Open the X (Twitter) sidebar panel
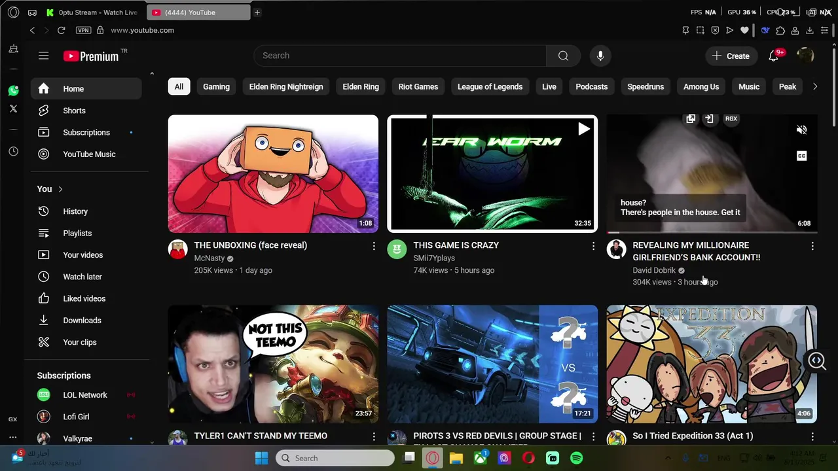The width and height of the screenshot is (838, 471). click(x=13, y=109)
